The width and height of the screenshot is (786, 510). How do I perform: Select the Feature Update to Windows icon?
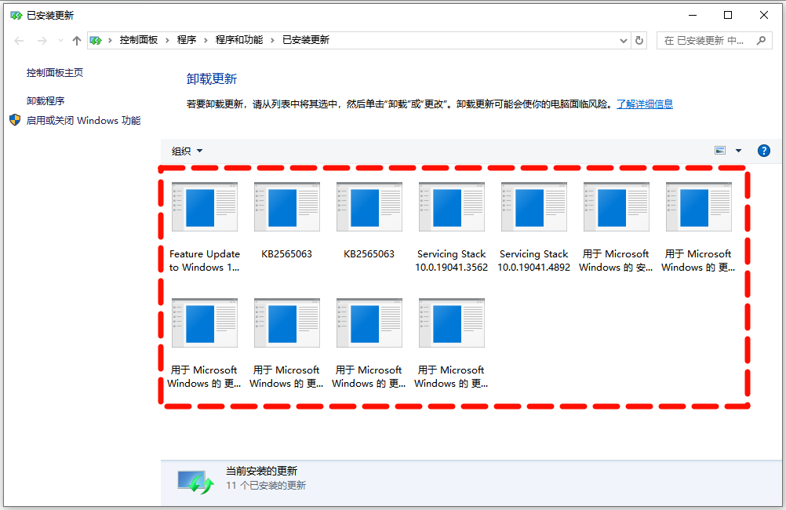[x=205, y=206]
